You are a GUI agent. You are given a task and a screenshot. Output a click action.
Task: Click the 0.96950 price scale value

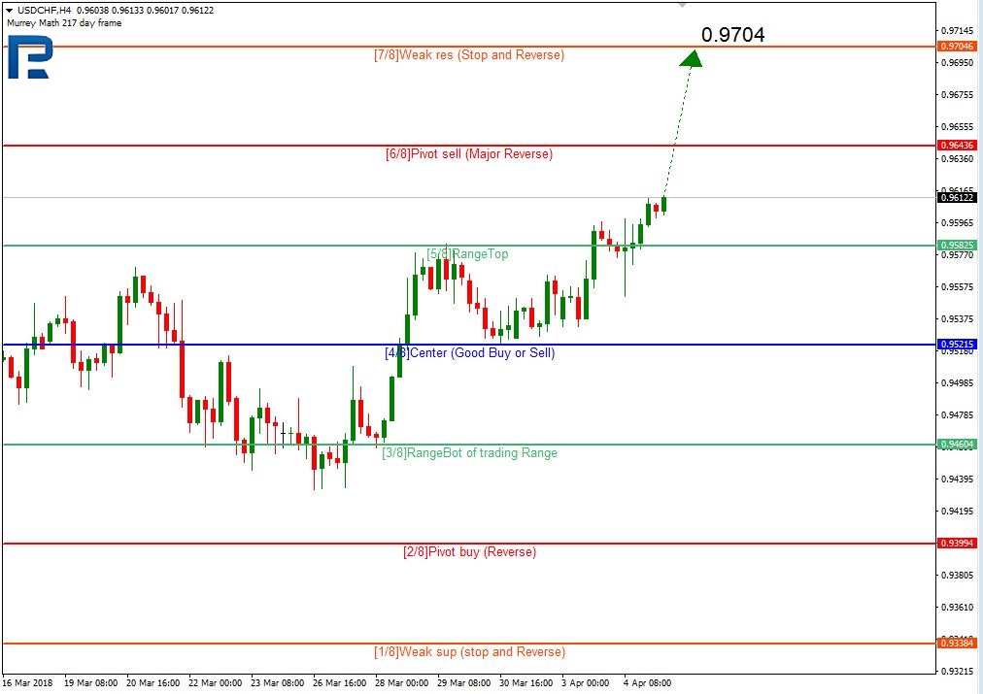pos(959,63)
